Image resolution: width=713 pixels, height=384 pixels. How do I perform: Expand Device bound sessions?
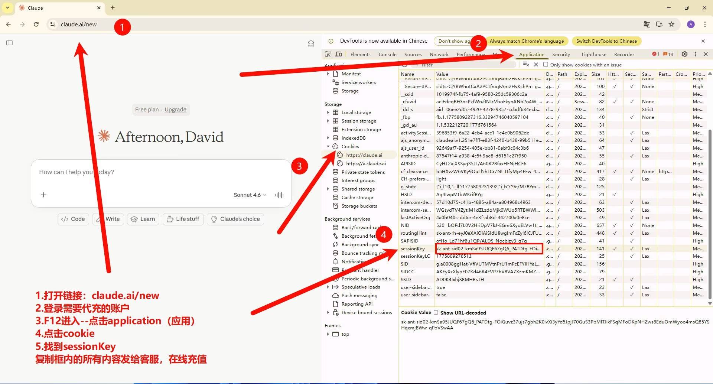point(328,312)
